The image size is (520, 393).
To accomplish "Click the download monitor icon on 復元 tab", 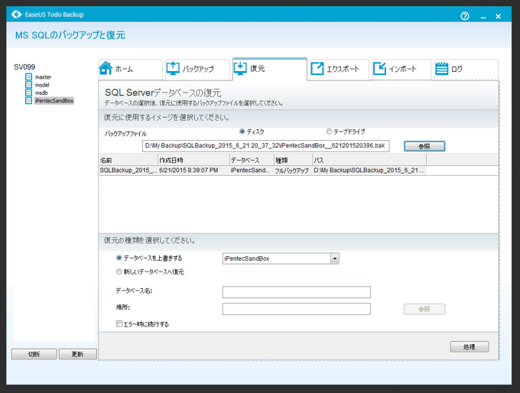I will click(x=240, y=68).
